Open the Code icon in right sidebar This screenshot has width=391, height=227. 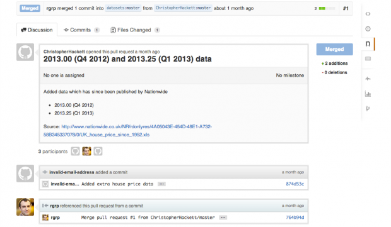368,14
